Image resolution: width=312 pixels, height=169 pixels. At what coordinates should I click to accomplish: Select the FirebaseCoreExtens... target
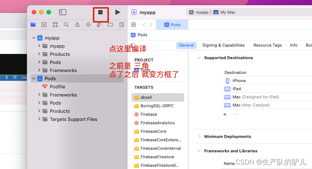[158, 140]
